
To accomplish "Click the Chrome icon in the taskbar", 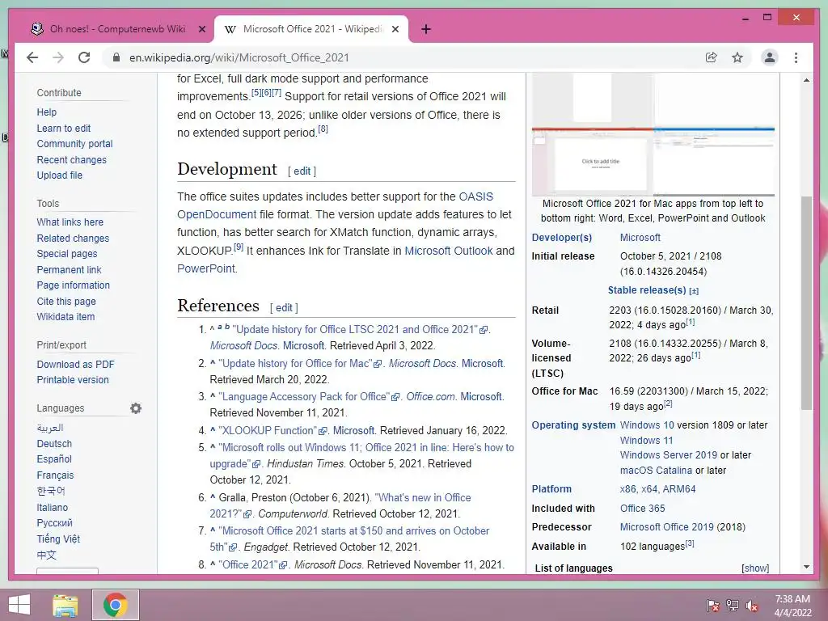I will click(116, 605).
